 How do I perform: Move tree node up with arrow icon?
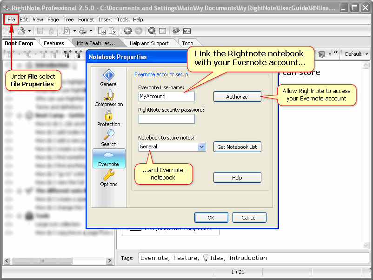tap(79, 54)
